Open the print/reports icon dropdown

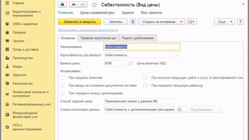click(x=192, y=22)
